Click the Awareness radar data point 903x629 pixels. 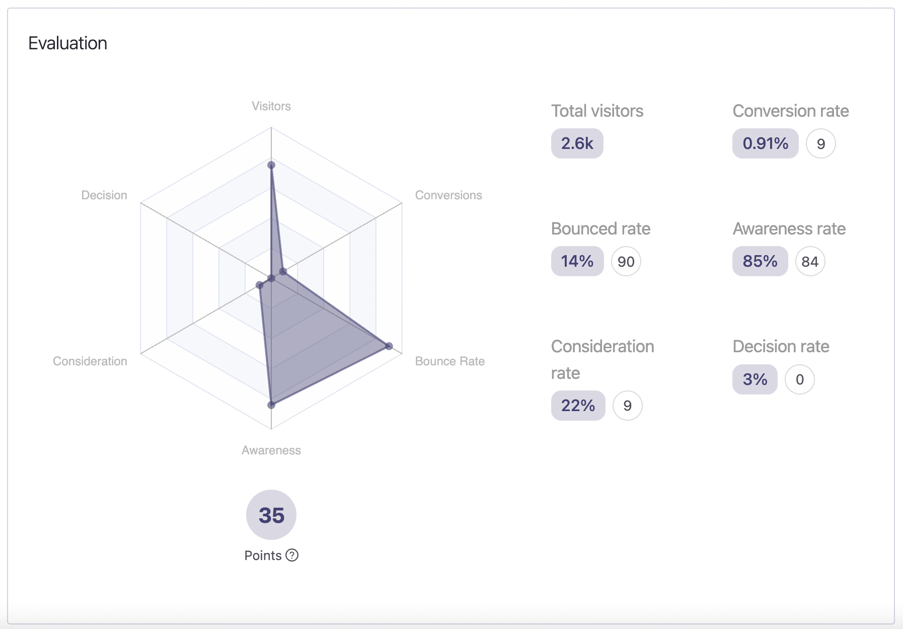271,405
